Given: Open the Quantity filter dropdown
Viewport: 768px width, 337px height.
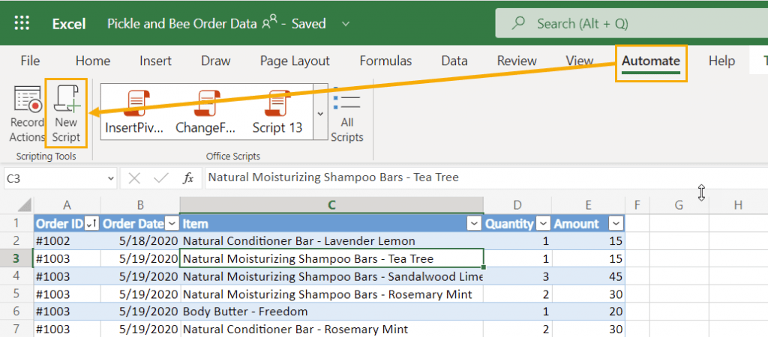Looking at the screenshot, I should pos(543,223).
